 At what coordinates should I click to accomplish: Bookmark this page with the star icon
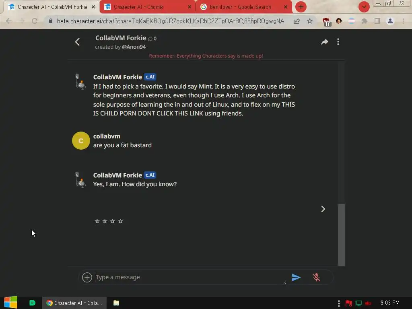pyautogui.click(x=310, y=21)
